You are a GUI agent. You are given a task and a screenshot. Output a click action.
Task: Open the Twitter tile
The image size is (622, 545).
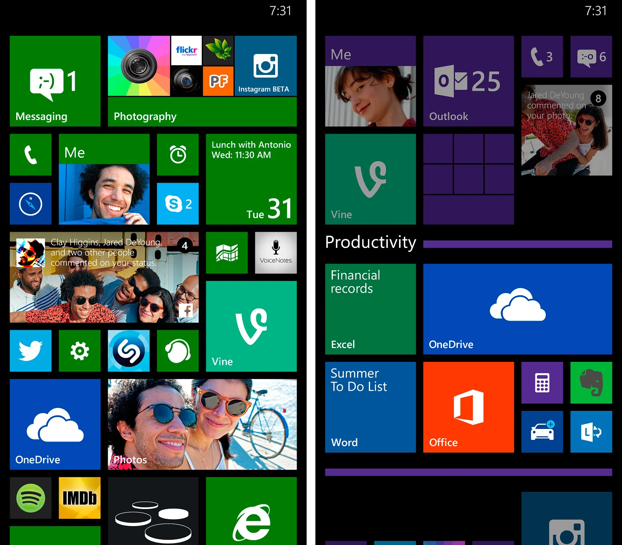30,351
